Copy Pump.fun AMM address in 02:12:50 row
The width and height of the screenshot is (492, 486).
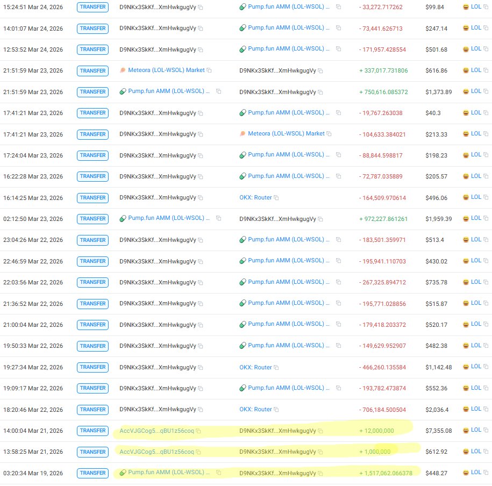point(218,218)
